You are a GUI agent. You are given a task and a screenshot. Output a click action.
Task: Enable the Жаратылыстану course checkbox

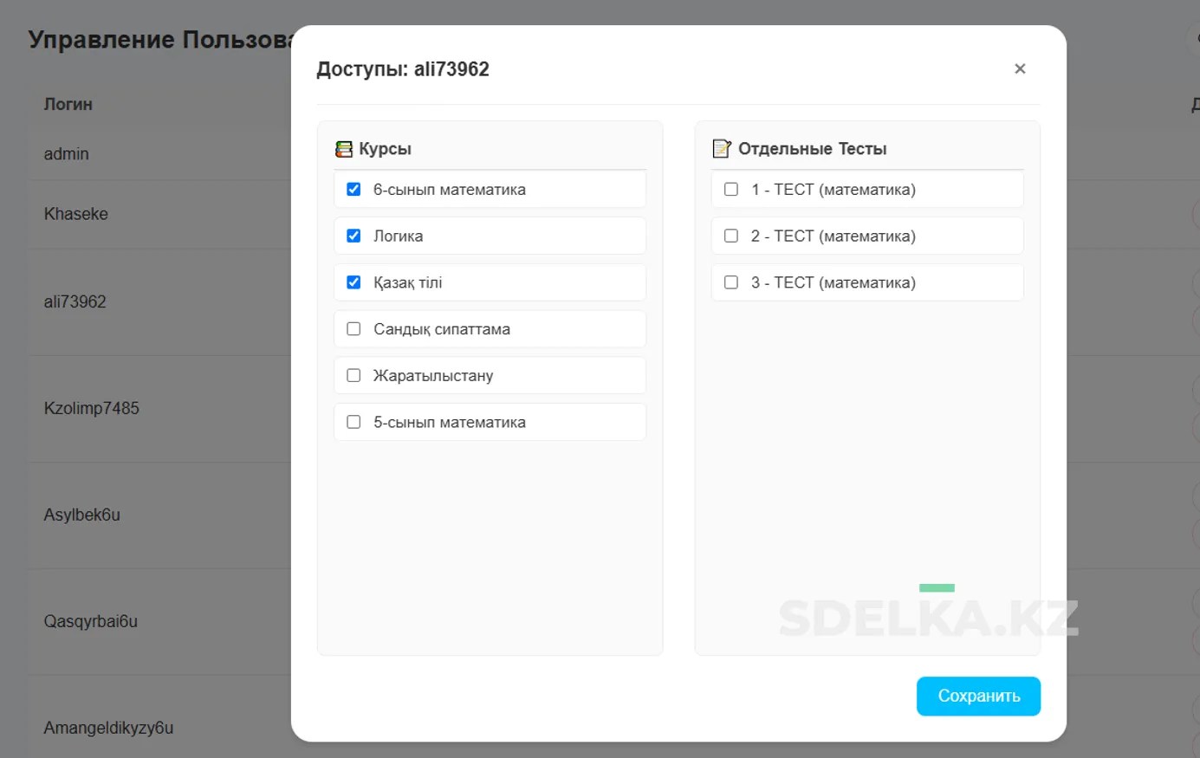click(x=354, y=375)
